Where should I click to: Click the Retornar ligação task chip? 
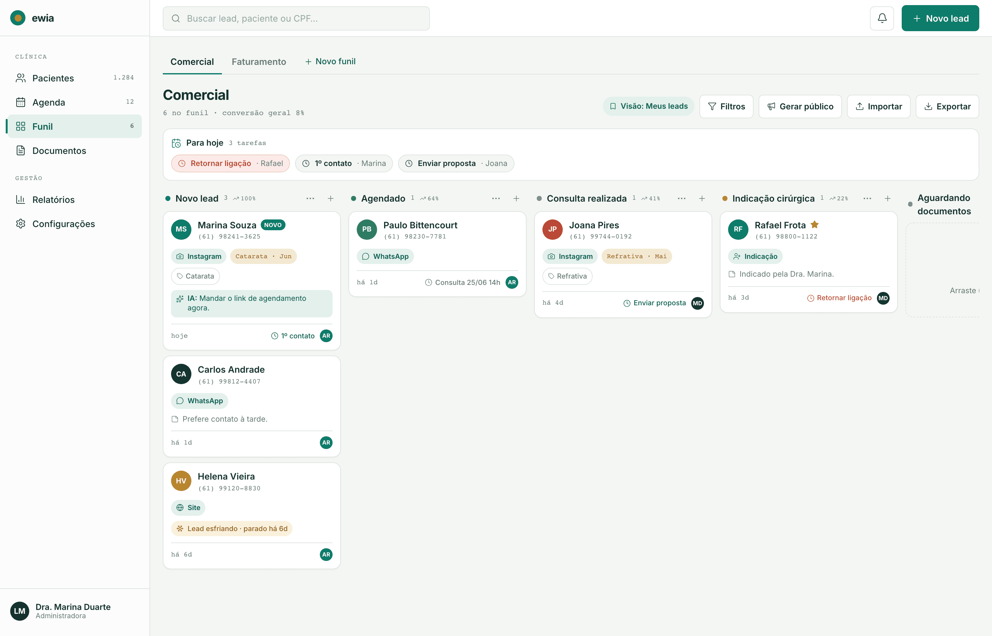[230, 163]
